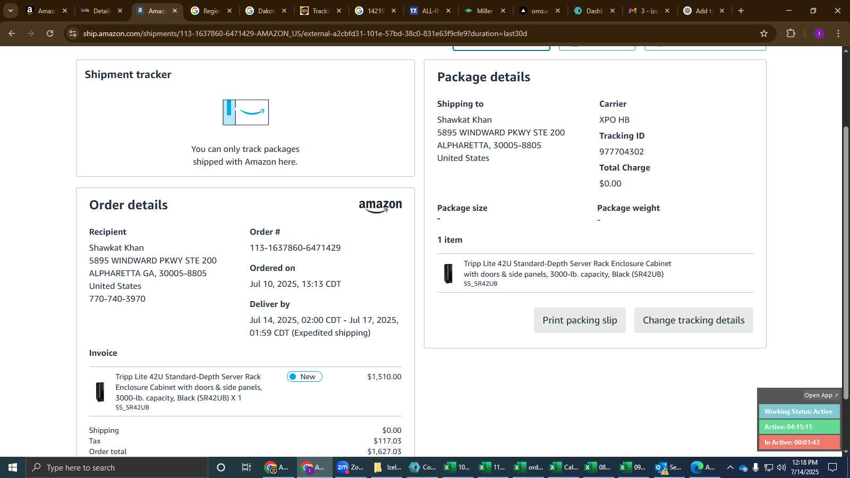Viewport: 850px width, 478px height.
Task: Open Zoom from the taskbar
Action: 351,467
